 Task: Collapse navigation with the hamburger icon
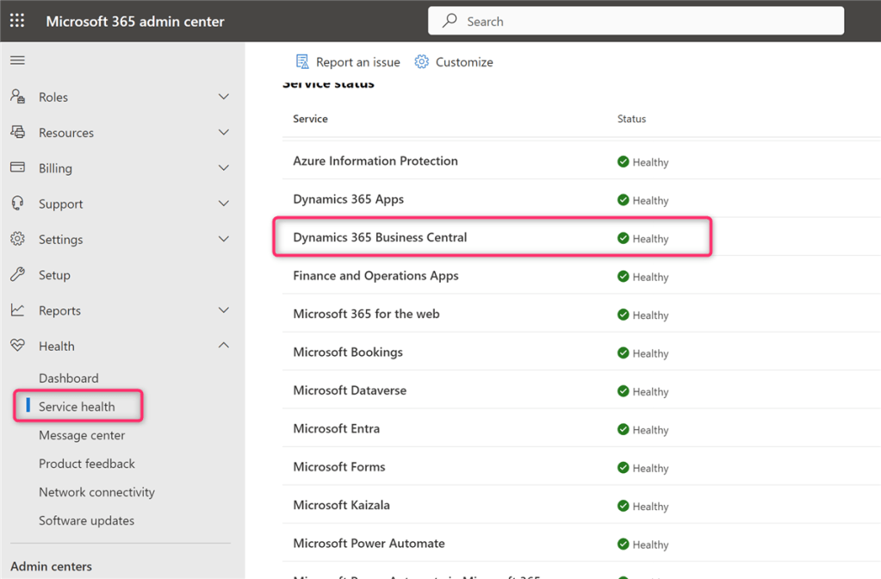[x=17, y=60]
